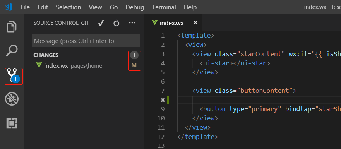This screenshot has height=149, width=341.
Task: Collapse the CHANGES section header
Action: click(46, 55)
